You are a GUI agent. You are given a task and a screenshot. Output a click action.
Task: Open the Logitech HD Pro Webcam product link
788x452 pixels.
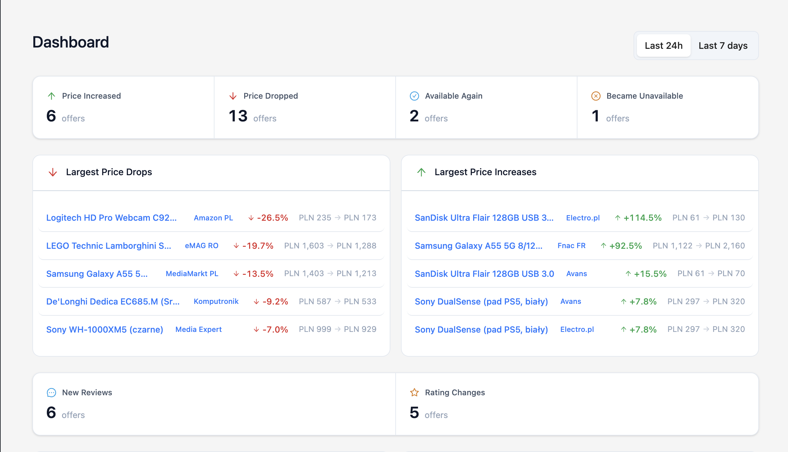[x=112, y=218]
